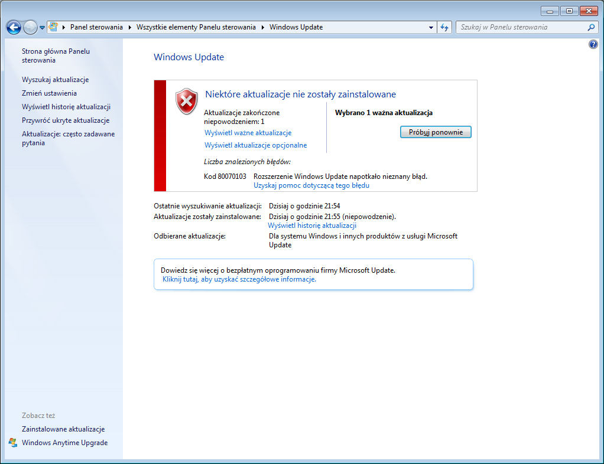This screenshot has height=464, width=604.
Task: Close the Windows Update window
Action: pyautogui.click(x=589, y=11)
